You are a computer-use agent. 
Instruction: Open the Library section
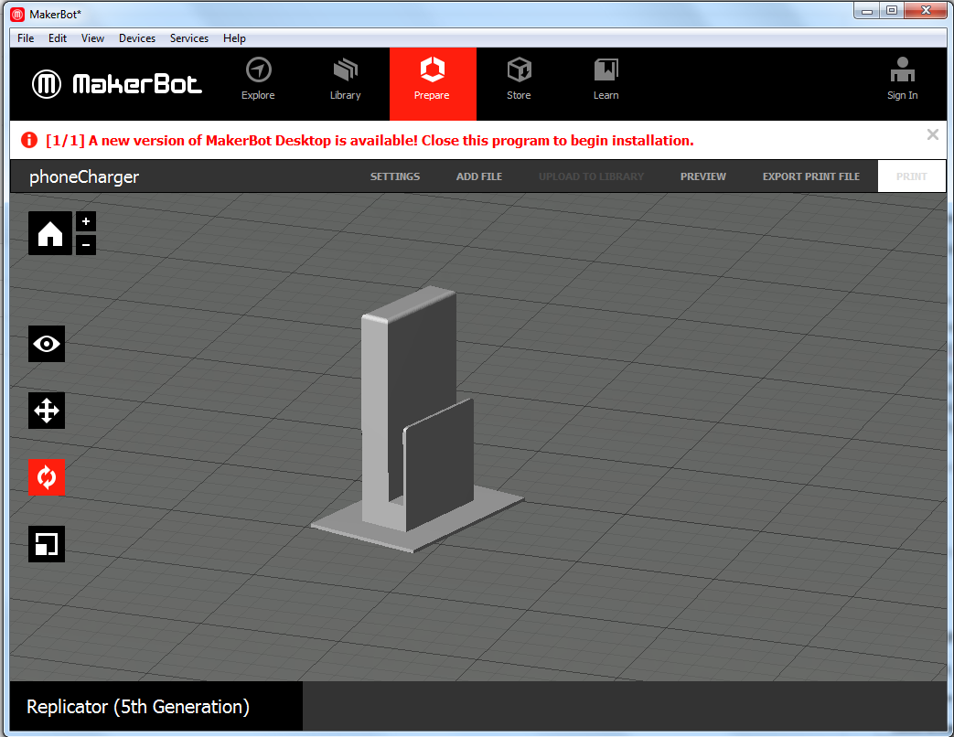(345, 79)
